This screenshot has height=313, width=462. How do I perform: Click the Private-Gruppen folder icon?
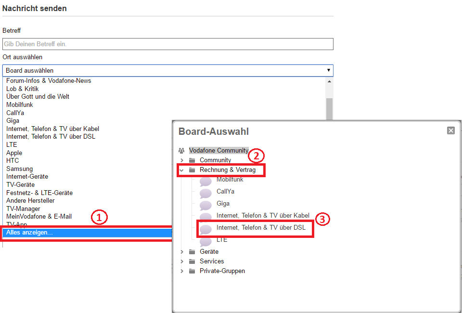(x=192, y=271)
